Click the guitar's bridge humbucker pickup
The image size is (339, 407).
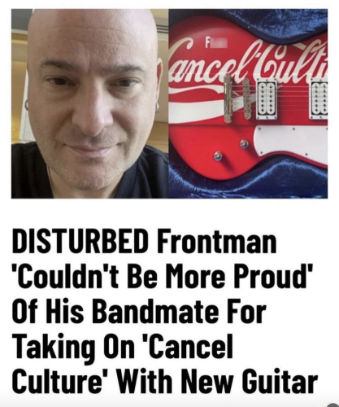[267, 98]
